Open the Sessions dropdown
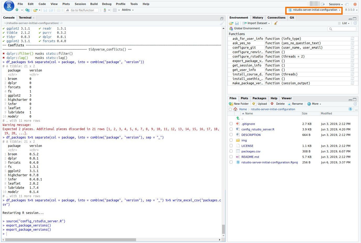This screenshot has height=243, width=361. point(336,4)
